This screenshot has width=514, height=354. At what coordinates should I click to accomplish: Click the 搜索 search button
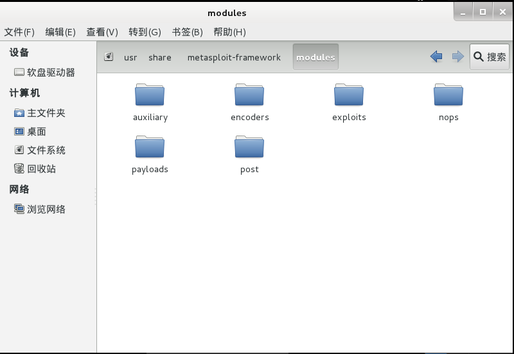click(x=490, y=57)
